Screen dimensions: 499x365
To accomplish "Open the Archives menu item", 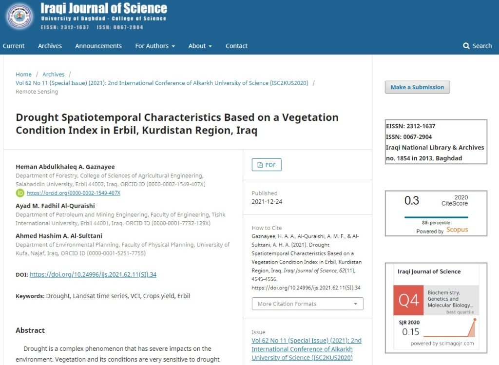I will point(50,46).
